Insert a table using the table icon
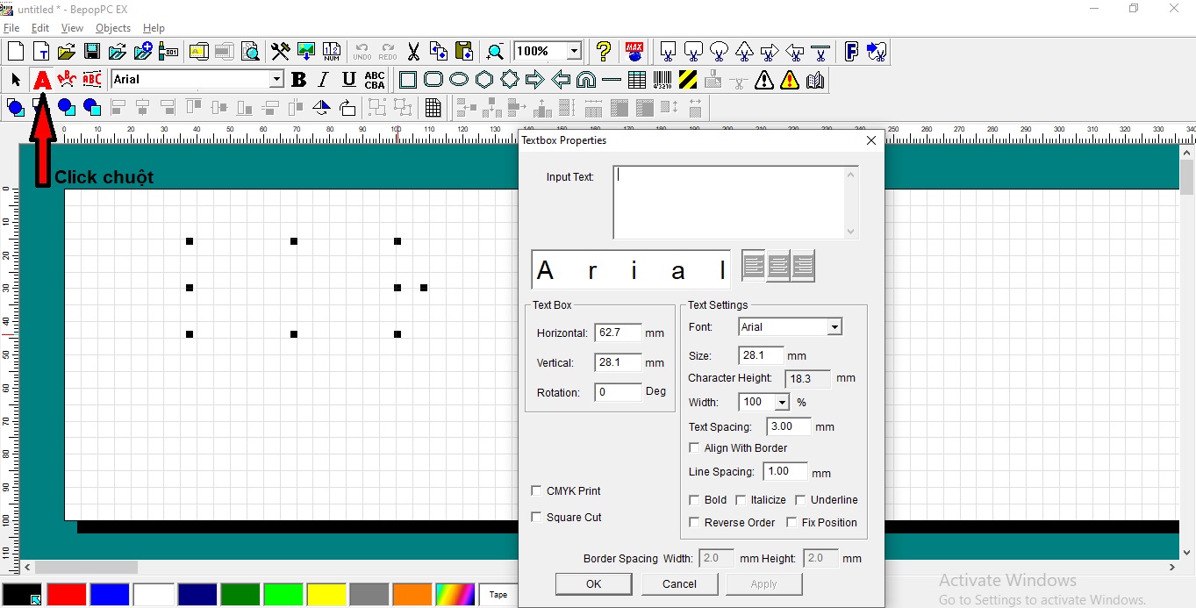 tap(637, 80)
